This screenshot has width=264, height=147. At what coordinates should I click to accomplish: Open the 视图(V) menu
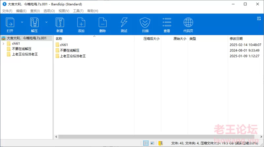click(x=64, y=11)
